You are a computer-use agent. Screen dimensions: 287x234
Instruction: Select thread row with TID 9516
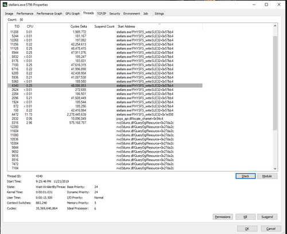(105, 156)
